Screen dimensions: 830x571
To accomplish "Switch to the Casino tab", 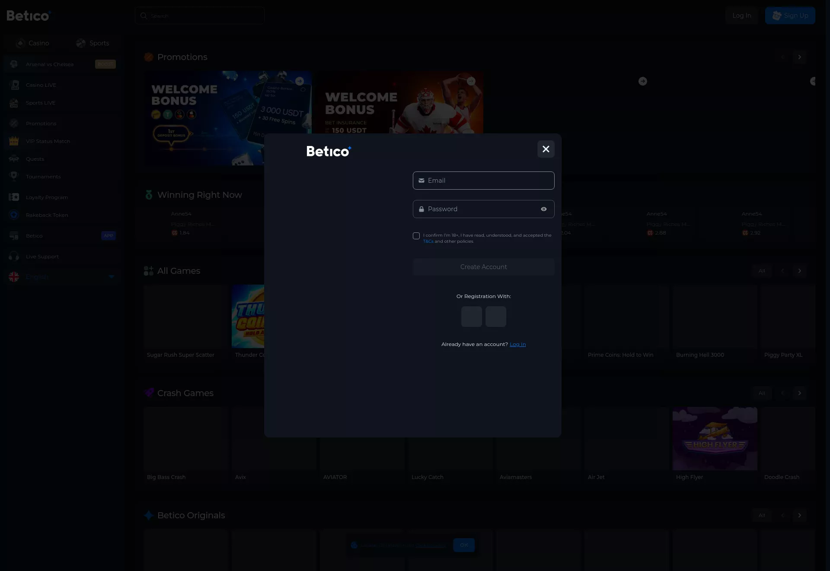I will (33, 43).
